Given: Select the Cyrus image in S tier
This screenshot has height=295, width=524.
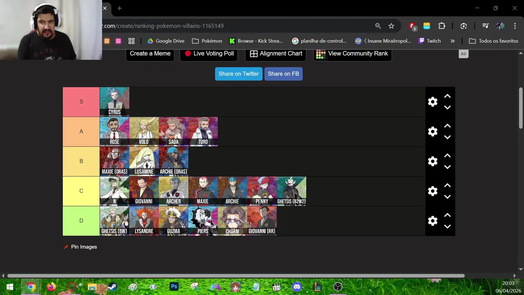Looking at the screenshot, I should click(115, 102).
